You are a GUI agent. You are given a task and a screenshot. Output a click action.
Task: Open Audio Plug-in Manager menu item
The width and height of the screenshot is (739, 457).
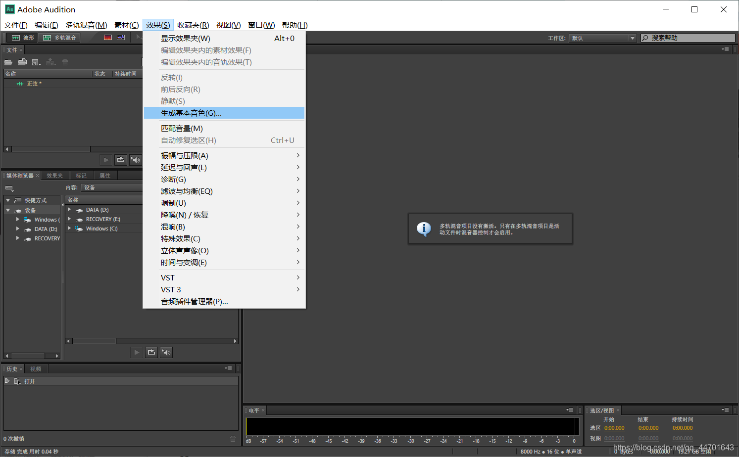224,301
